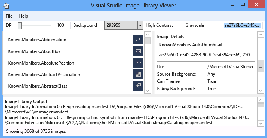This screenshot has height=138, width=267.
Task: Click the image list scroll down arrow
Action: click(148, 91)
